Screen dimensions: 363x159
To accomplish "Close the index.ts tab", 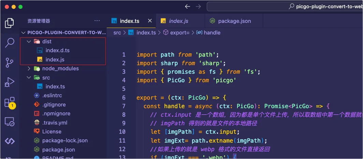I will 150,21.
